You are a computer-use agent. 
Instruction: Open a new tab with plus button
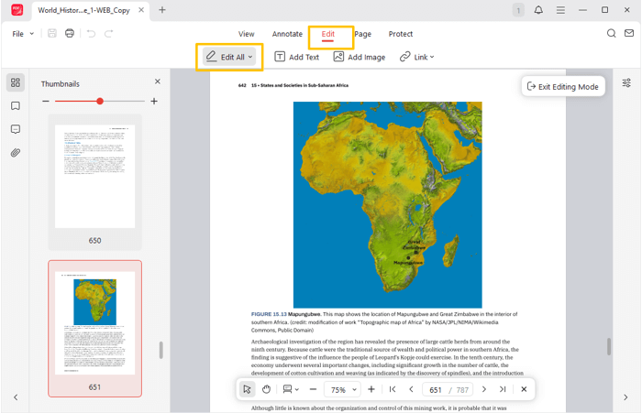point(162,10)
